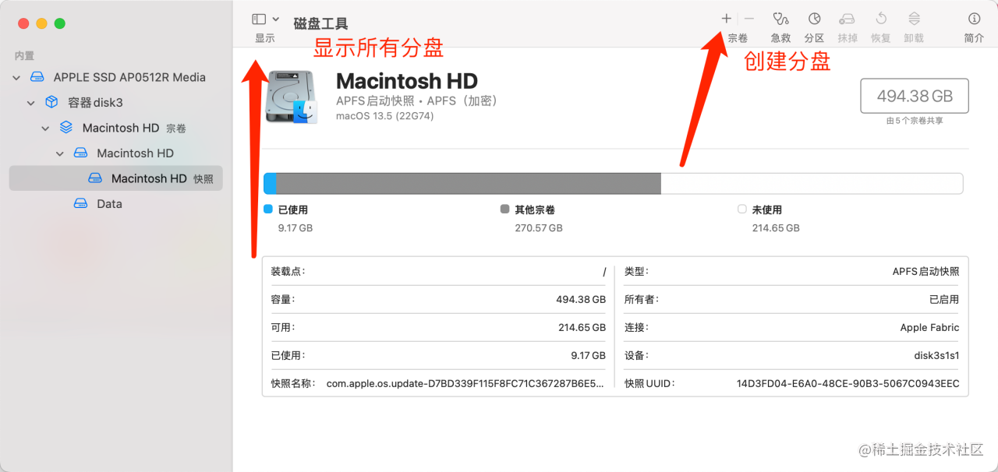Image resolution: width=998 pixels, height=472 pixels.
Task: Click the stacked-layers icon for Macintosh HD 宗卷
Action: [x=66, y=128]
